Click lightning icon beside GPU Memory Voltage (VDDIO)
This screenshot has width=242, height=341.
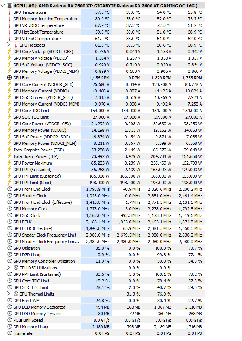pyautogui.click(x=10, y=58)
